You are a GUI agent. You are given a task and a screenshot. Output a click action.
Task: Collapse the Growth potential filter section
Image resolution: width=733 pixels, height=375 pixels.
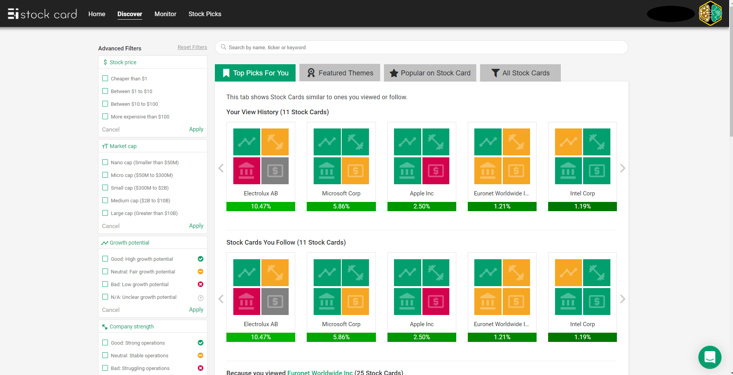click(153, 243)
